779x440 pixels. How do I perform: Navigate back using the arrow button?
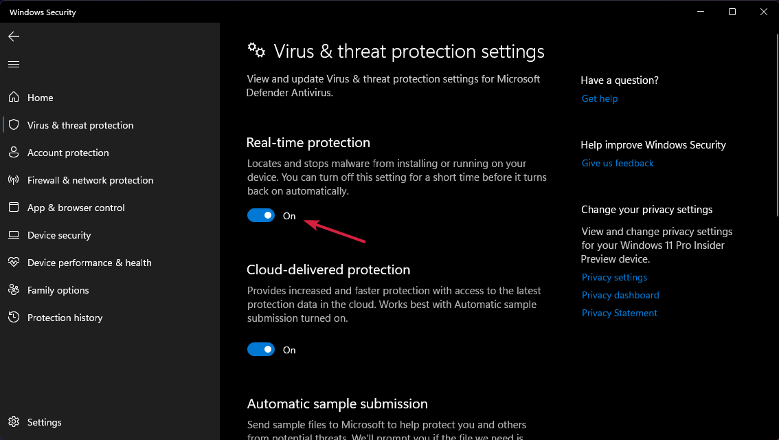pyautogui.click(x=14, y=36)
